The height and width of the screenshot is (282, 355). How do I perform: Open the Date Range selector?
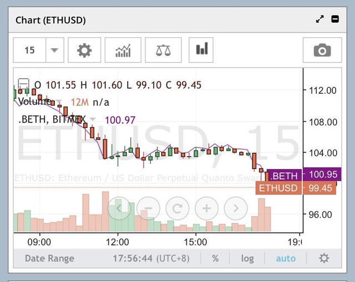(x=49, y=258)
